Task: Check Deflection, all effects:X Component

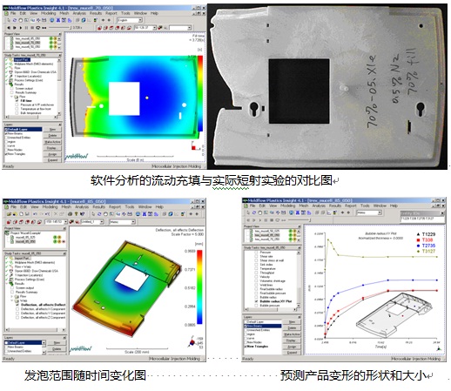Action: (x=17, y=309)
